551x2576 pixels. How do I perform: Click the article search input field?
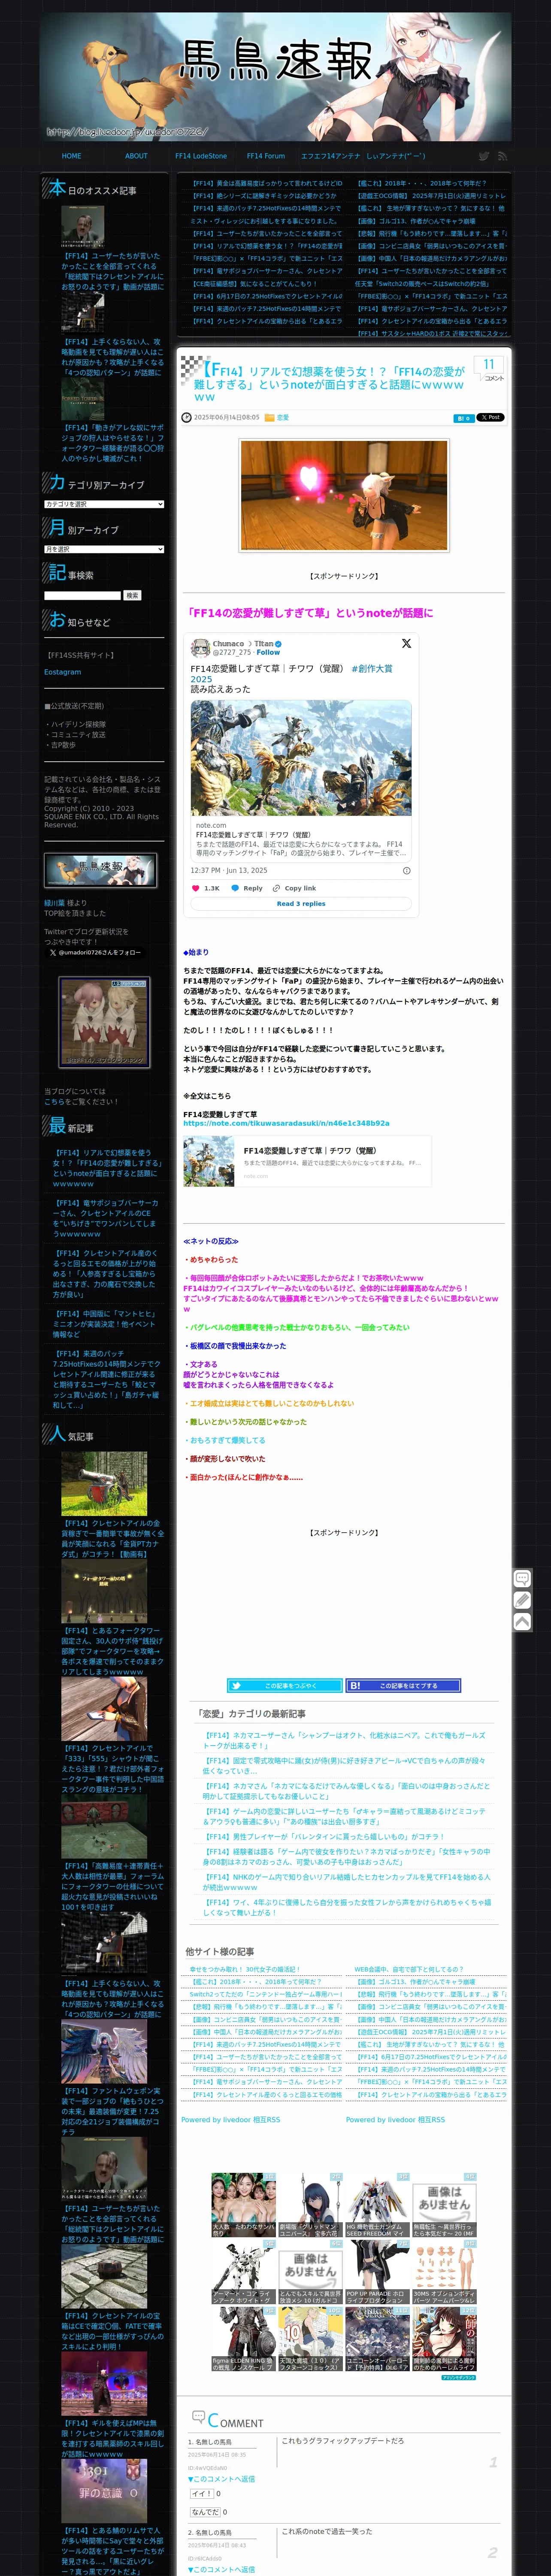point(82,595)
